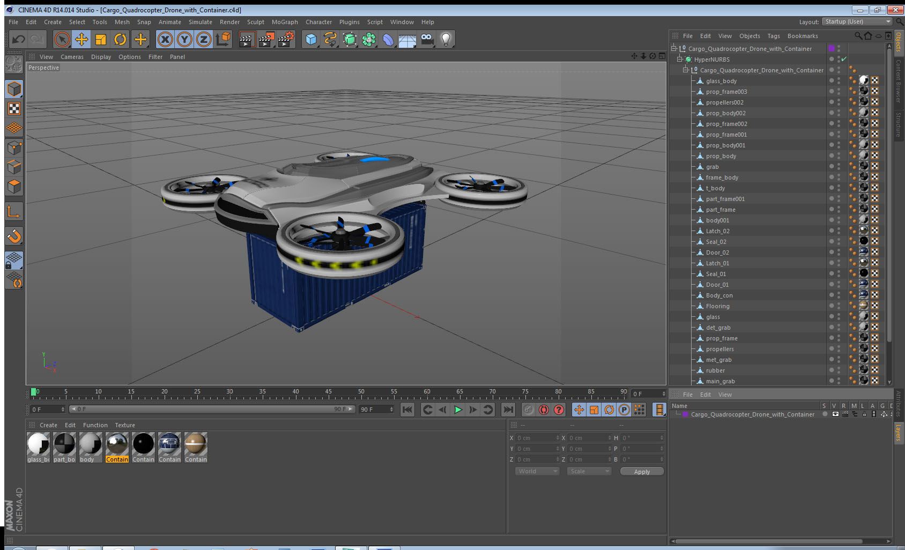Click the Record Active Objects button
Screen dimensions: 905x550
pos(529,410)
